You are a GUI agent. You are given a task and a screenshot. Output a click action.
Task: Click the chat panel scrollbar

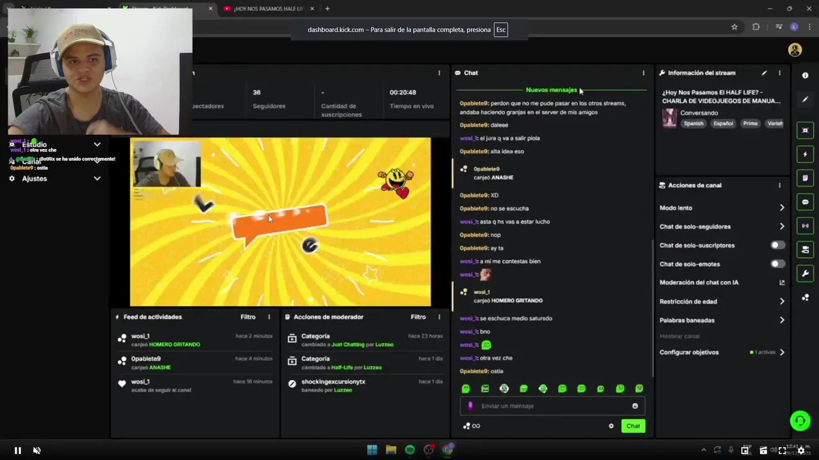(x=652, y=308)
